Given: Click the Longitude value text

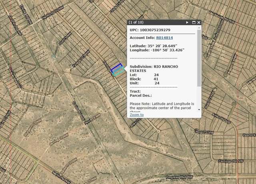Looking at the screenshot, I should pos(167,50).
